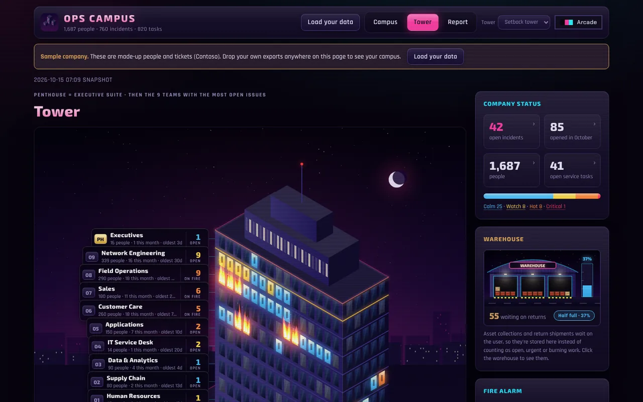The image size is (643, 402).
Task: Follow the Critical 1 link
Action: coord(556,207)
